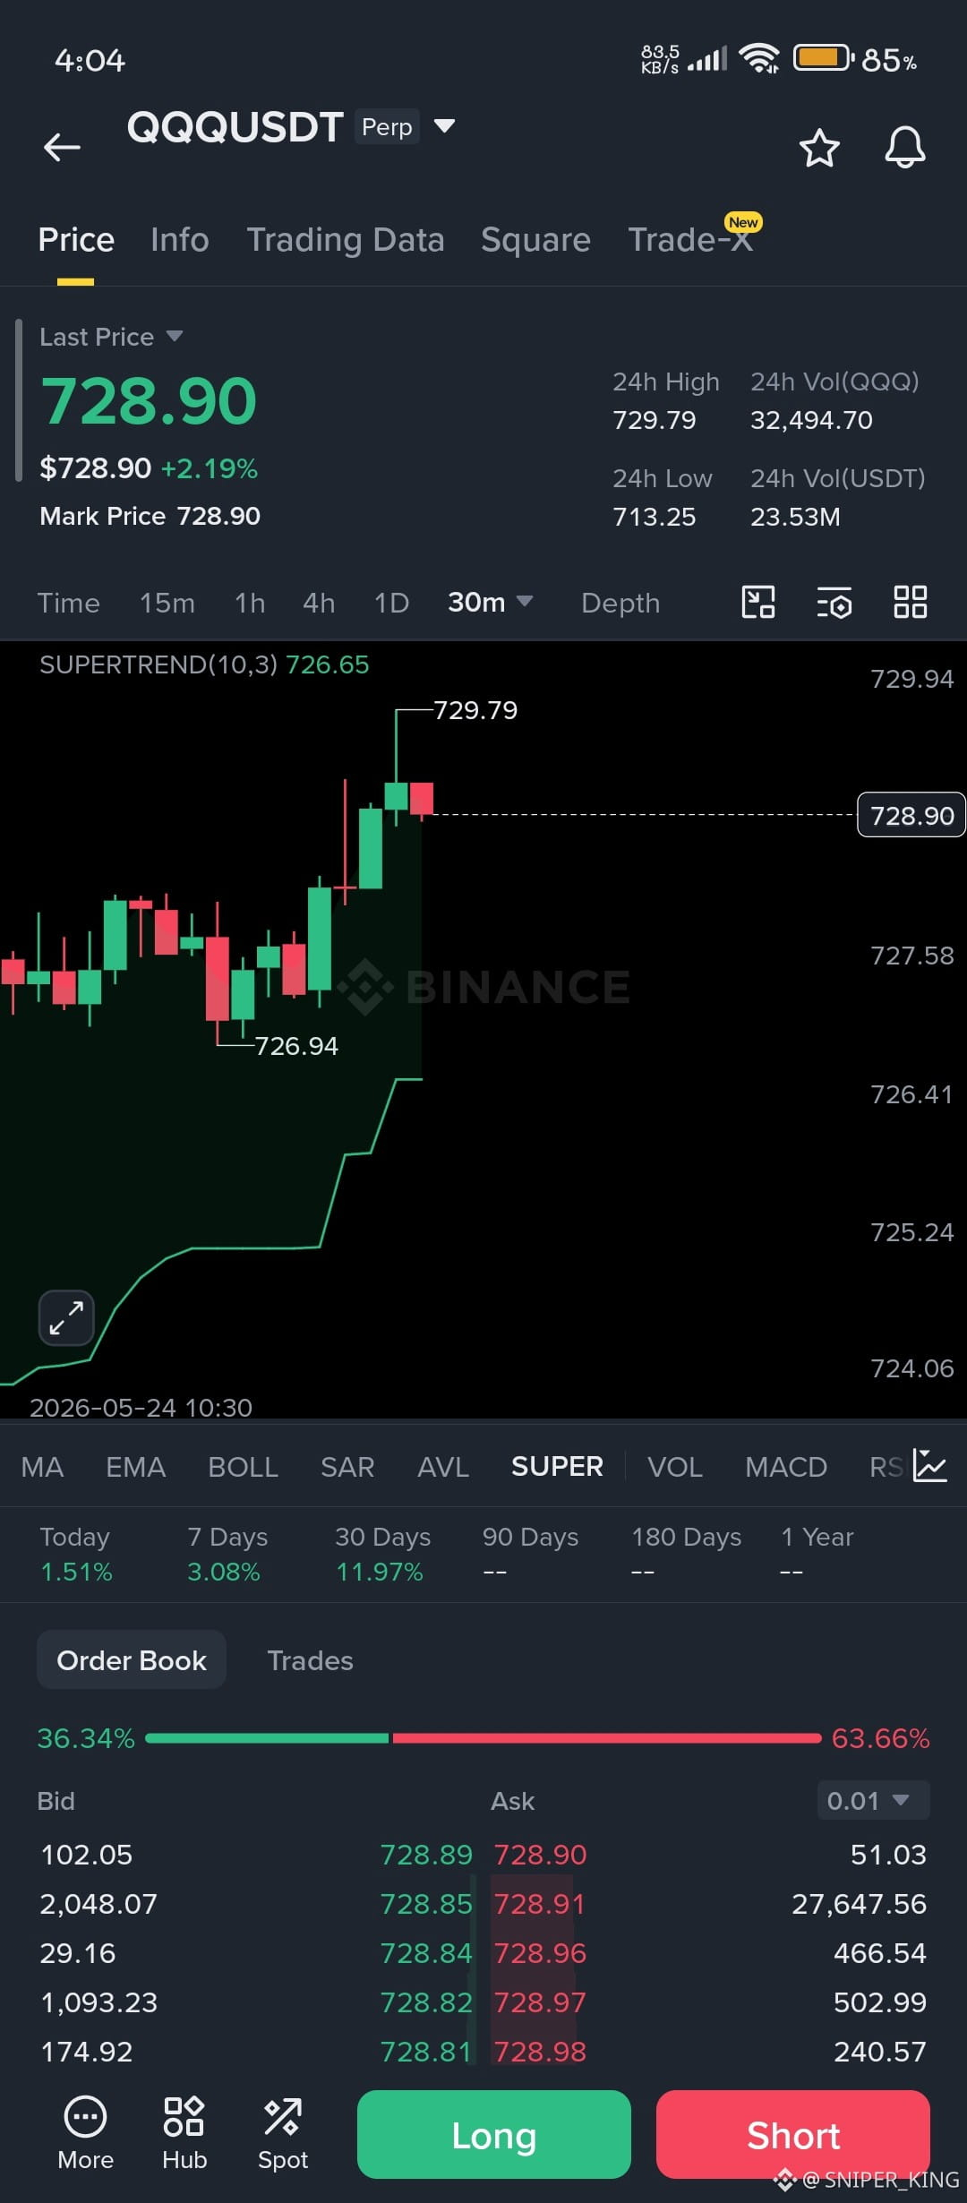
Task: Select bid price 728.89
Action: pos(426,1854)
